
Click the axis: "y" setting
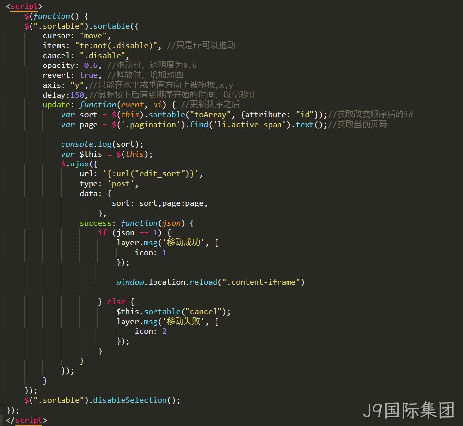(x=65, y=85)
